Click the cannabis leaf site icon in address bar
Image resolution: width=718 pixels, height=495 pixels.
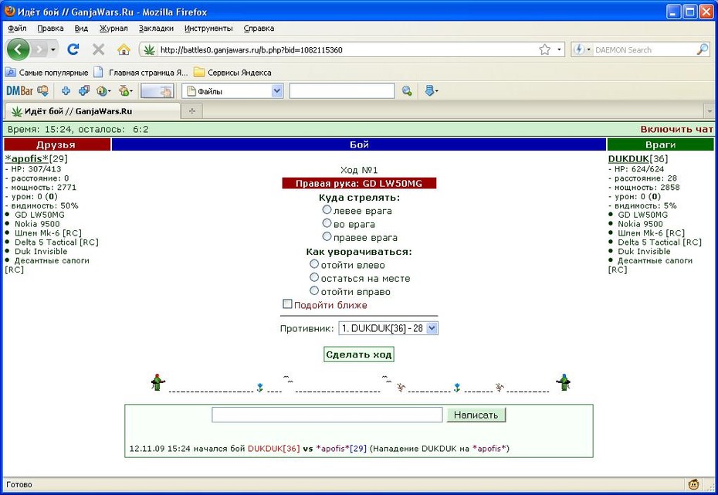(149, 49)
